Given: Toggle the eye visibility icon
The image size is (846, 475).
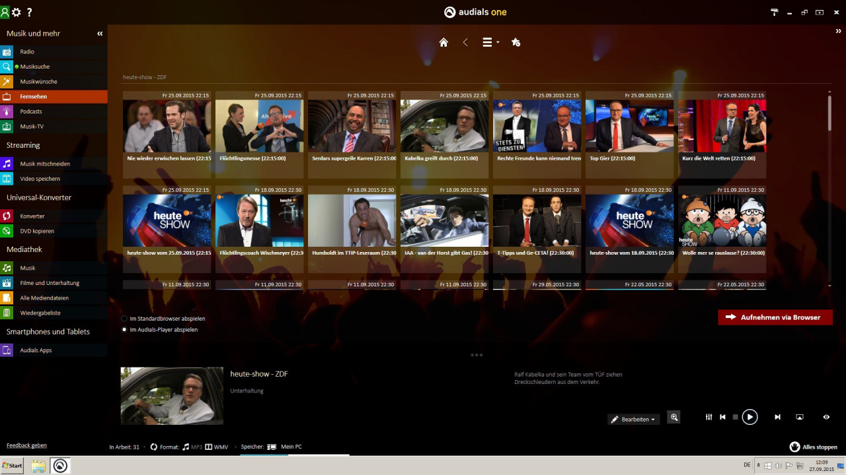Looking at the screenshot, I should point(826,417).
